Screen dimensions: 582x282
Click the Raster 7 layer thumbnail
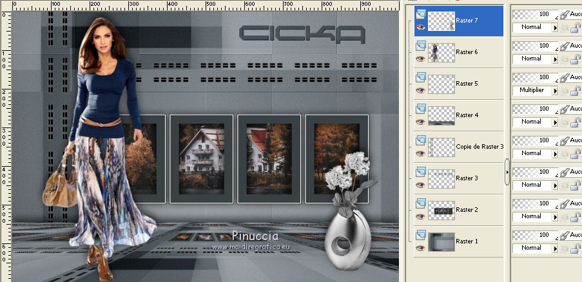[x=441, y=21]
